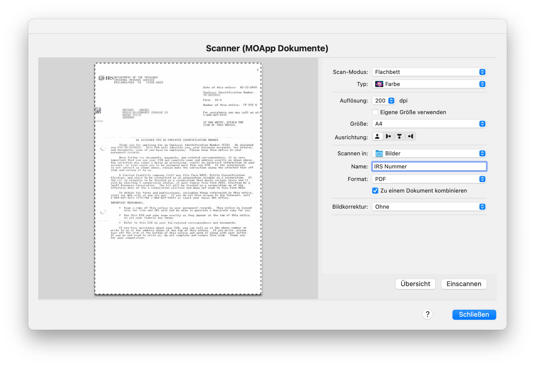
Task: Enable Eigene Größe verwenden checkbox
Action: (x=375, y=112)
